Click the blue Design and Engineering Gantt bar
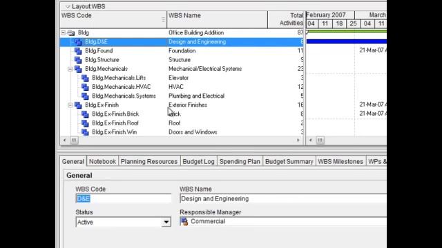This screenshot has height=248, width=442. point(347,41)
